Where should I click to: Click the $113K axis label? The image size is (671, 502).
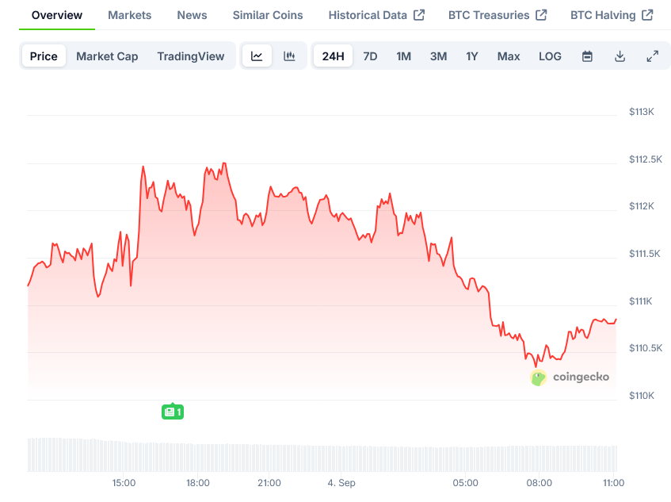pyautogui.click(x=642, y=112)
